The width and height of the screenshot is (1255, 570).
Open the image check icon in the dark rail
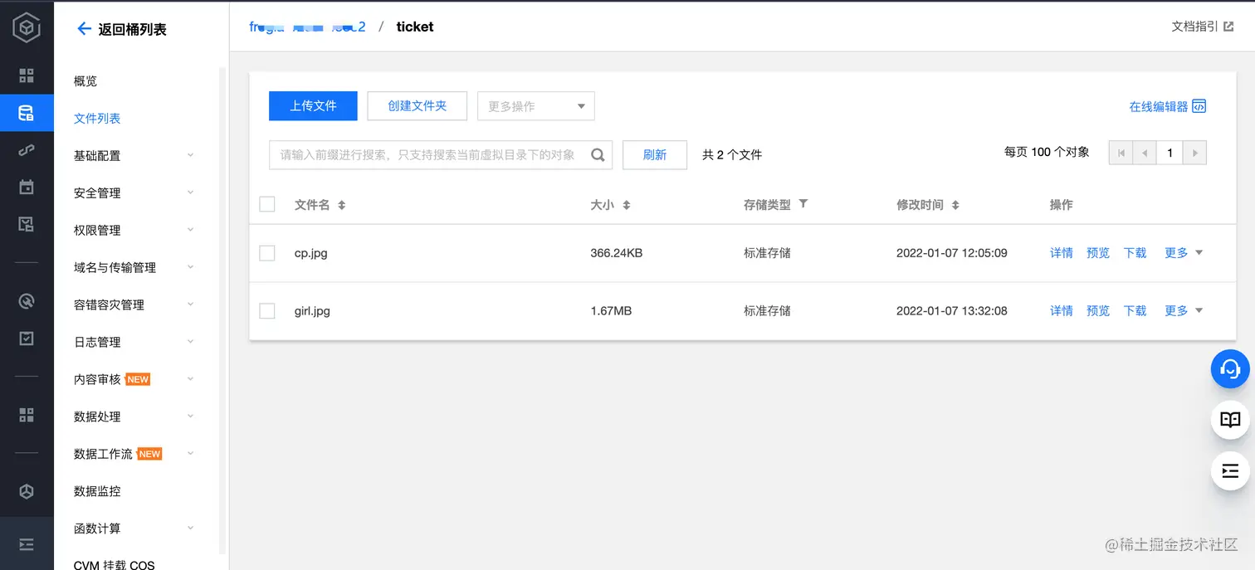[27, 224]
